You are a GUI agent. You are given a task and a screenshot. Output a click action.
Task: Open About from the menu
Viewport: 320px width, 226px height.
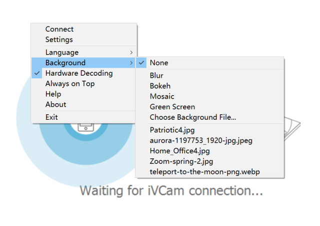click(83, 105)
